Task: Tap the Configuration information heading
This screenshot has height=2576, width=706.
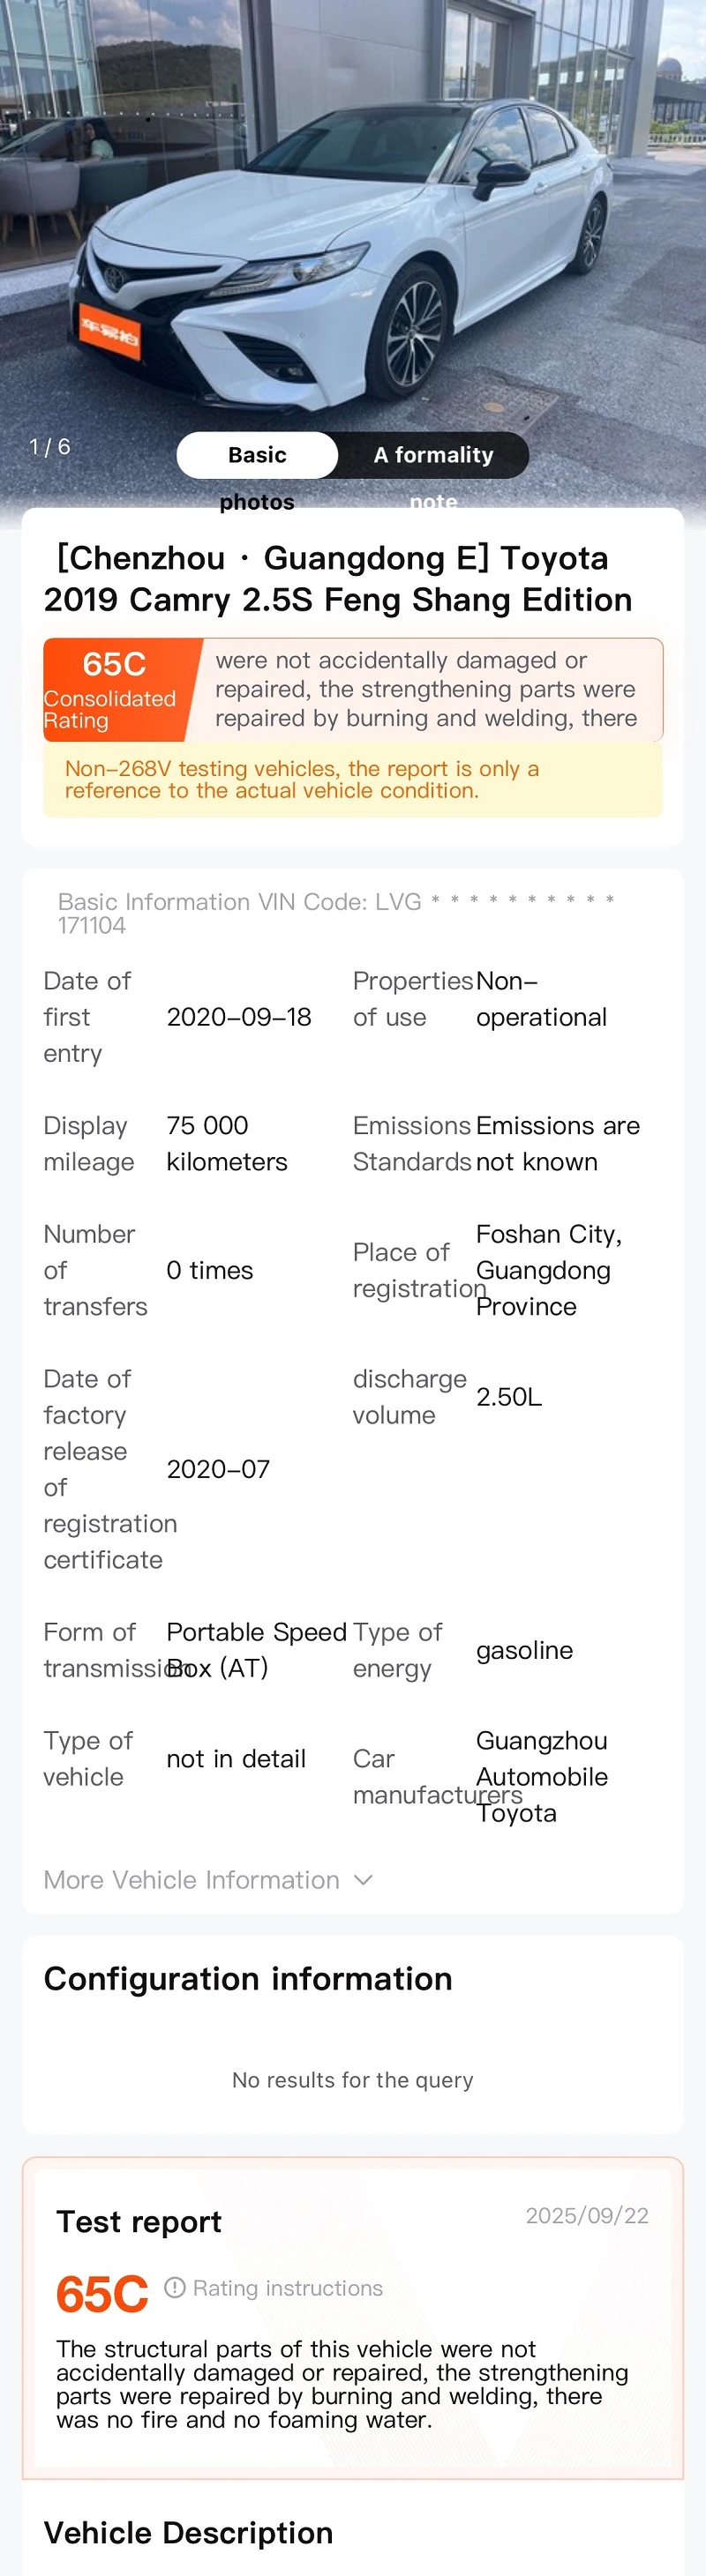Action: pos(248,1979)
